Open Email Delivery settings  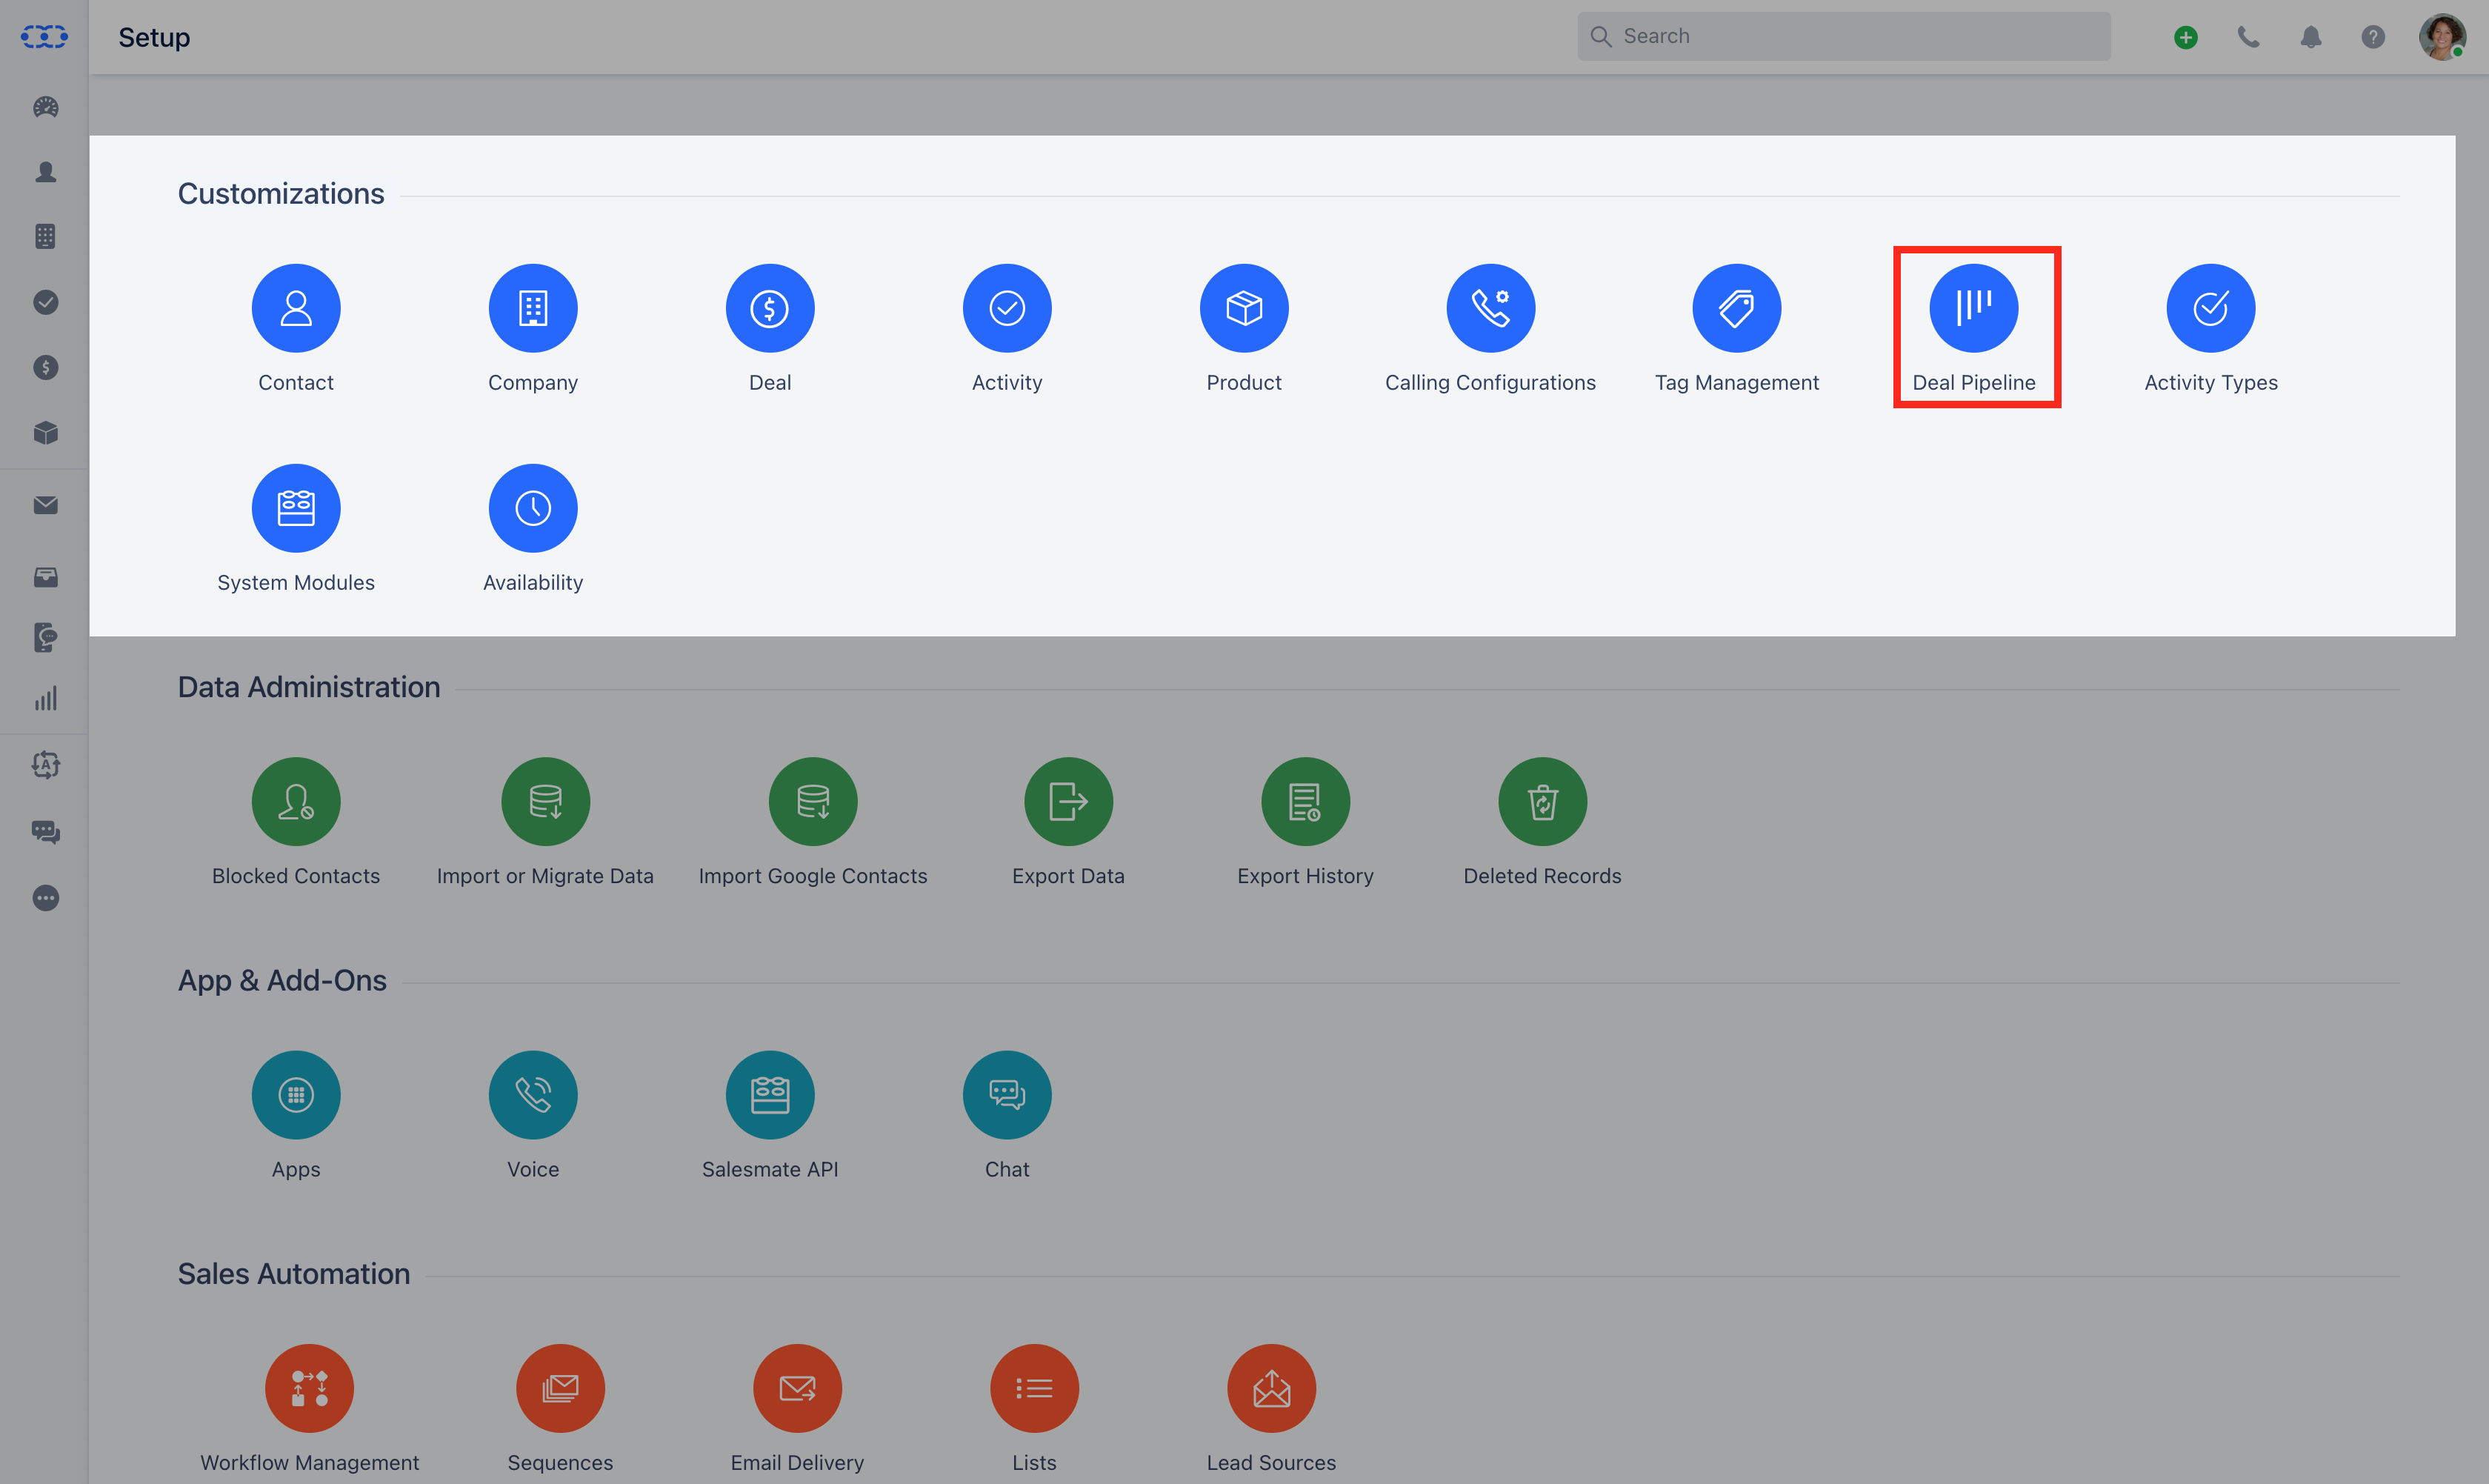[796, 1387]
